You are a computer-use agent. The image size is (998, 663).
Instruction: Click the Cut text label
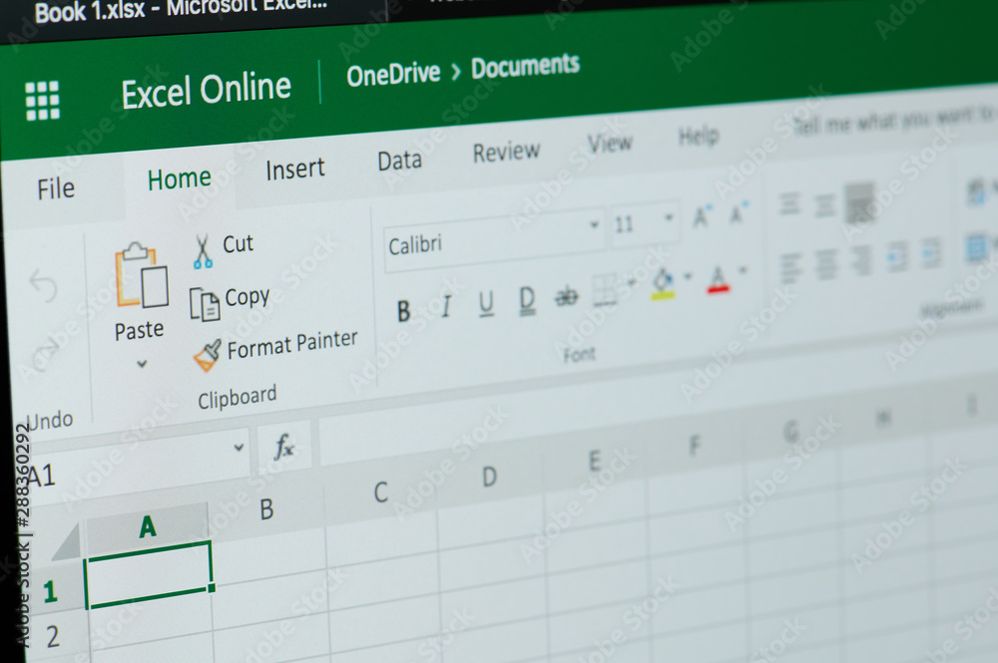239,243
